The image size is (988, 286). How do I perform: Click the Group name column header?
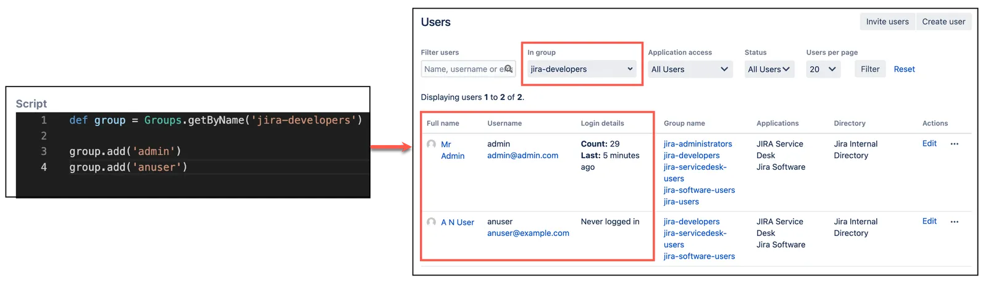tap(684, 124)
